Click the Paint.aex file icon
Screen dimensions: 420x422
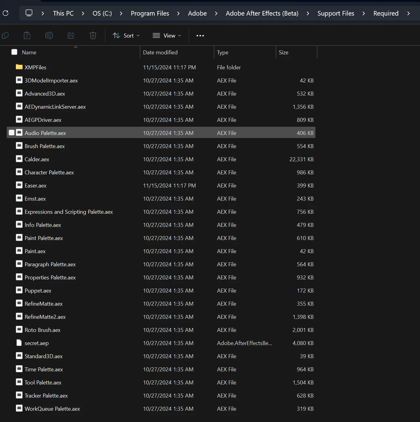[19, 251]
